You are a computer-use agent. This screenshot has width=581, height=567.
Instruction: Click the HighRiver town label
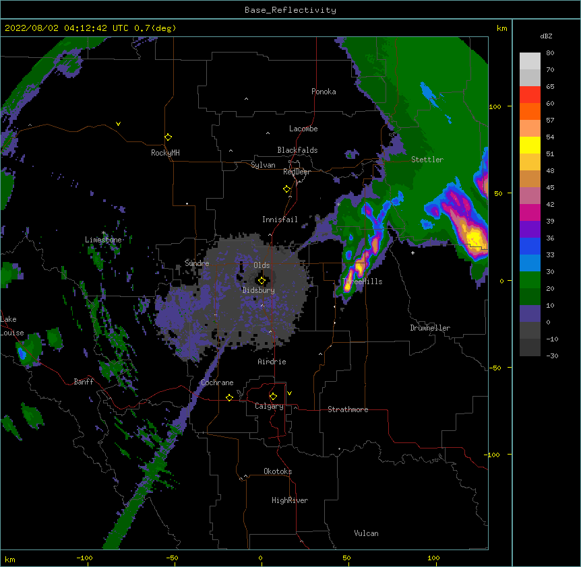point(290,500)
